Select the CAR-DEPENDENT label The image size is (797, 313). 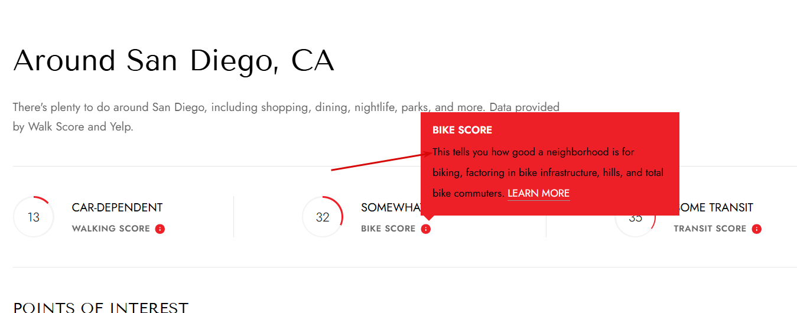click(117, 208)
